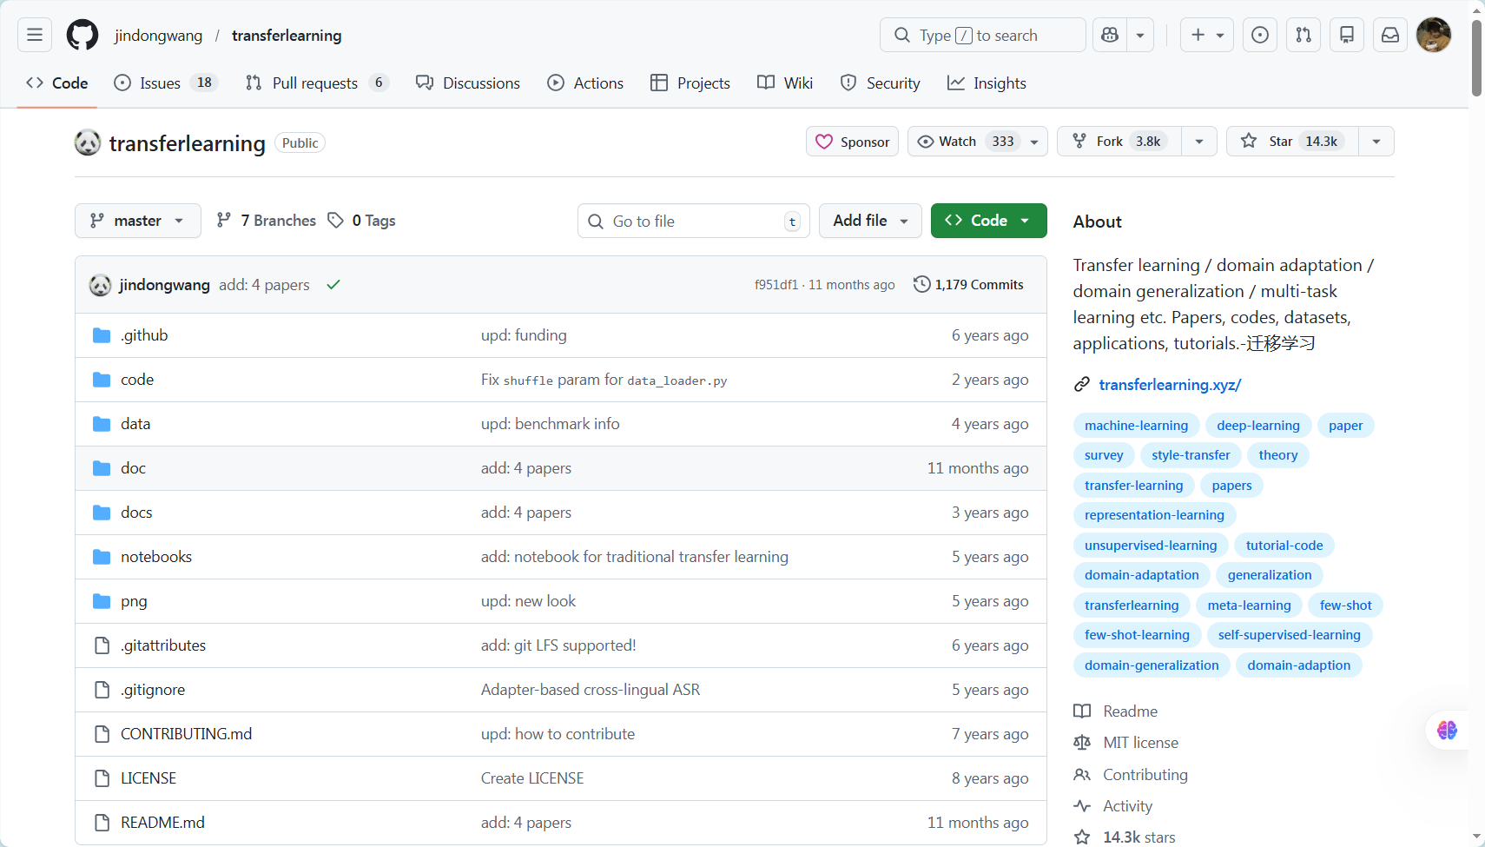1485x847 pixels.
Task: Open the Security tab
Action: pyautogui.click(x=881, y=83)
